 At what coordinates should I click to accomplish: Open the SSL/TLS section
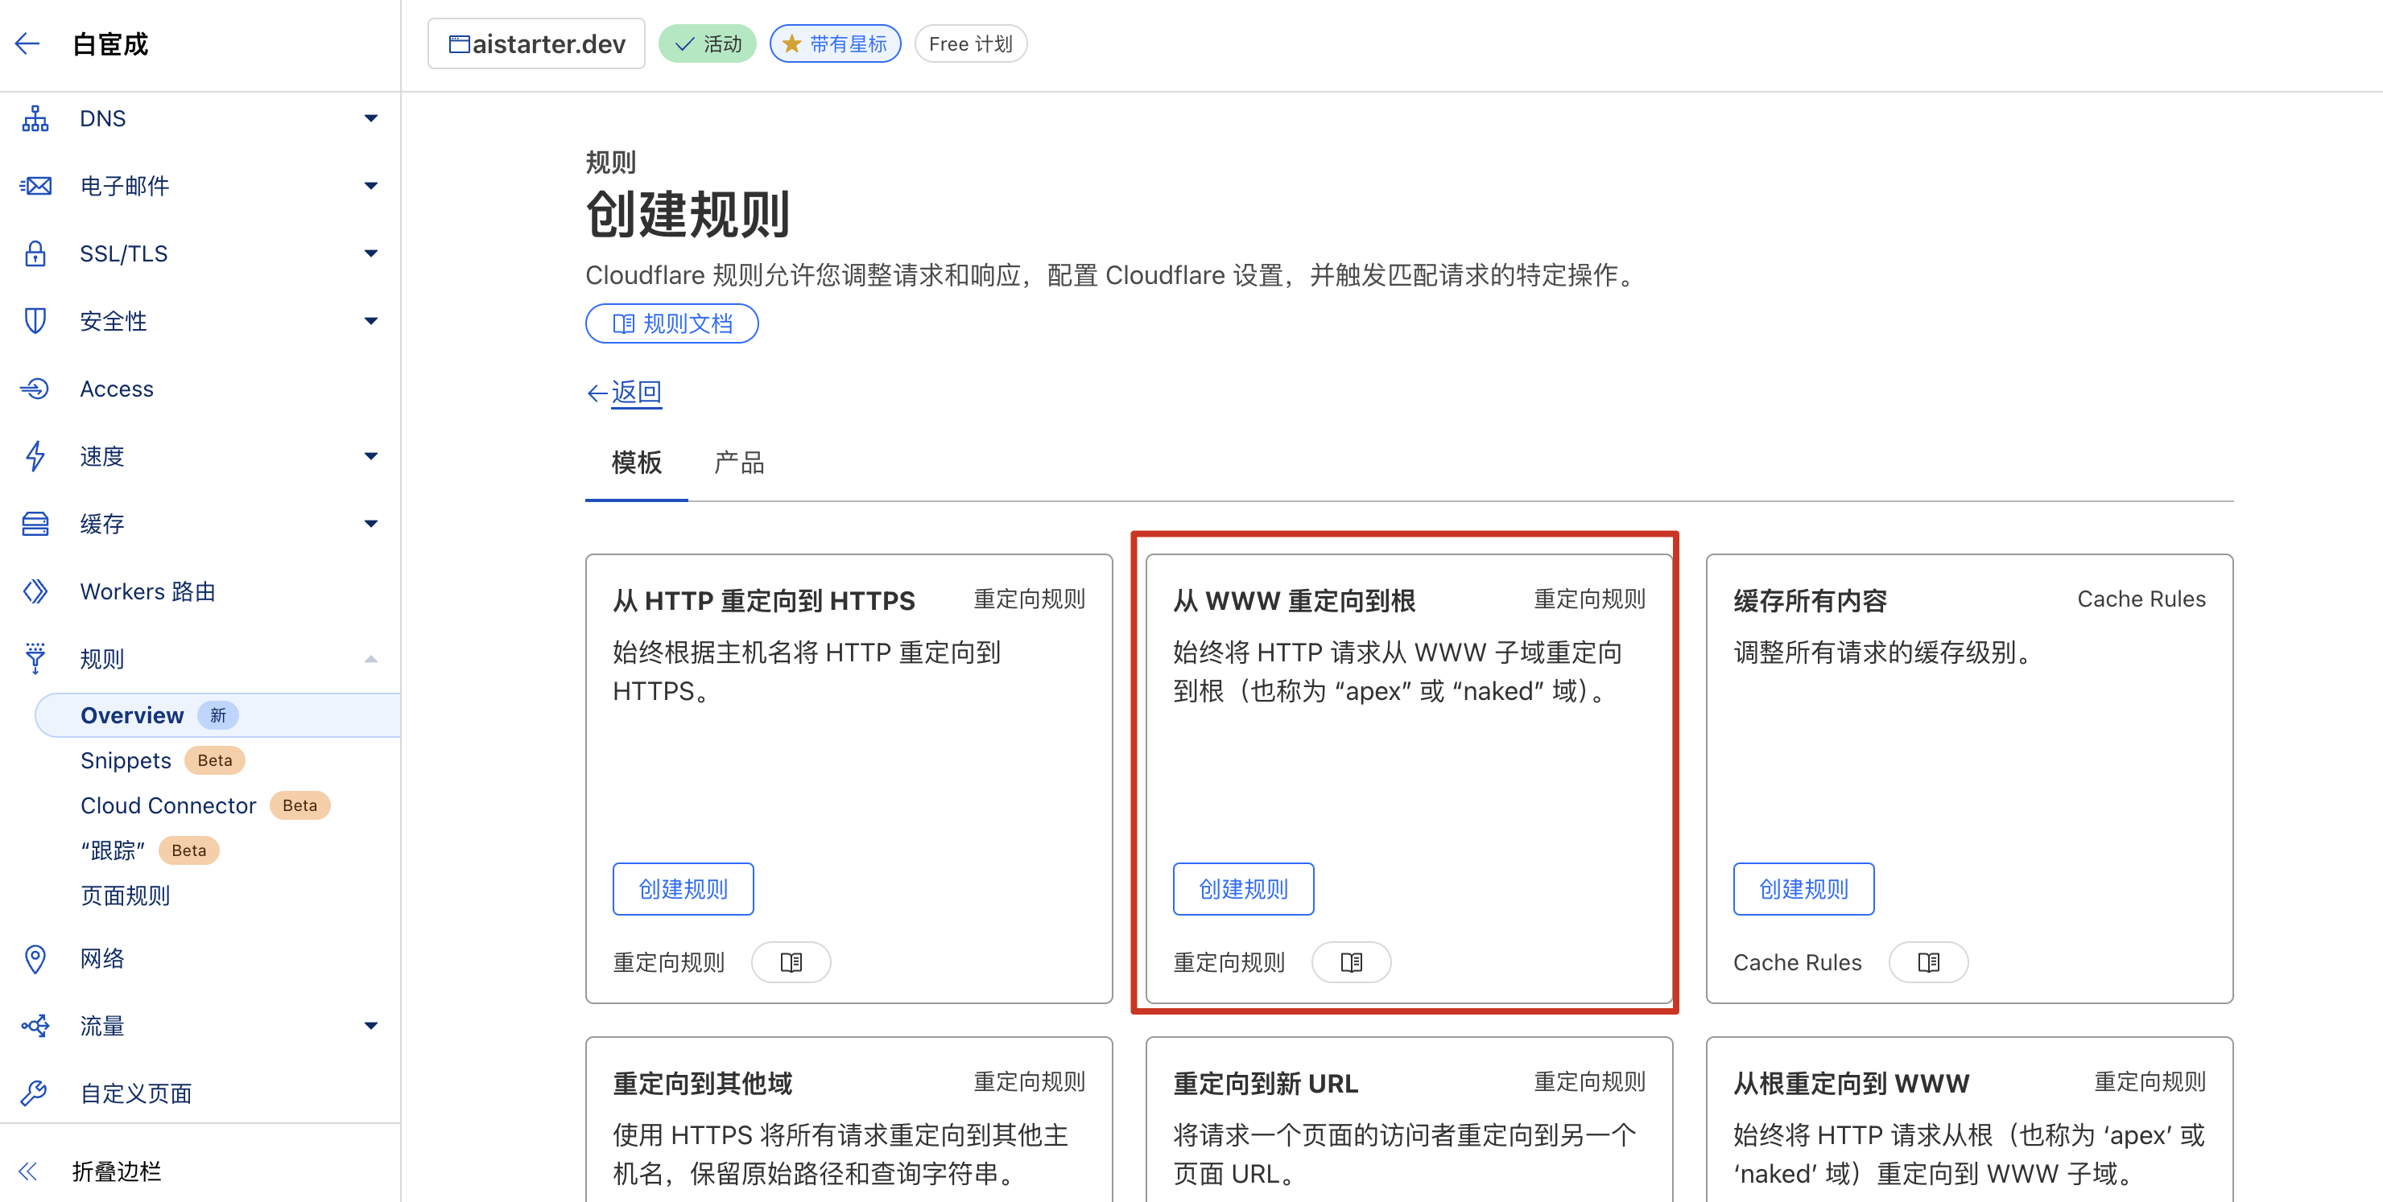click(125, 253)
